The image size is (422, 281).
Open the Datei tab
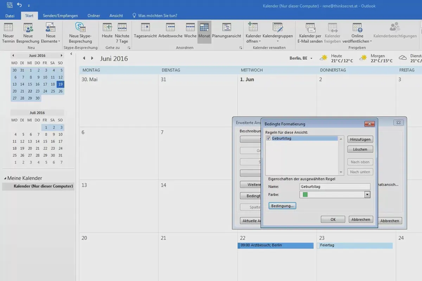pyautogui.click(x=10, y=16)
